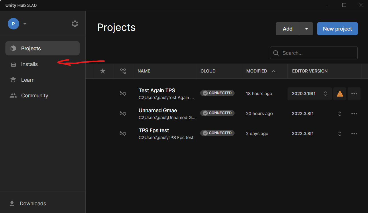The image size is (368, 213).
Task: Click the search magnifier icon
Action: [x=276, y=53]
